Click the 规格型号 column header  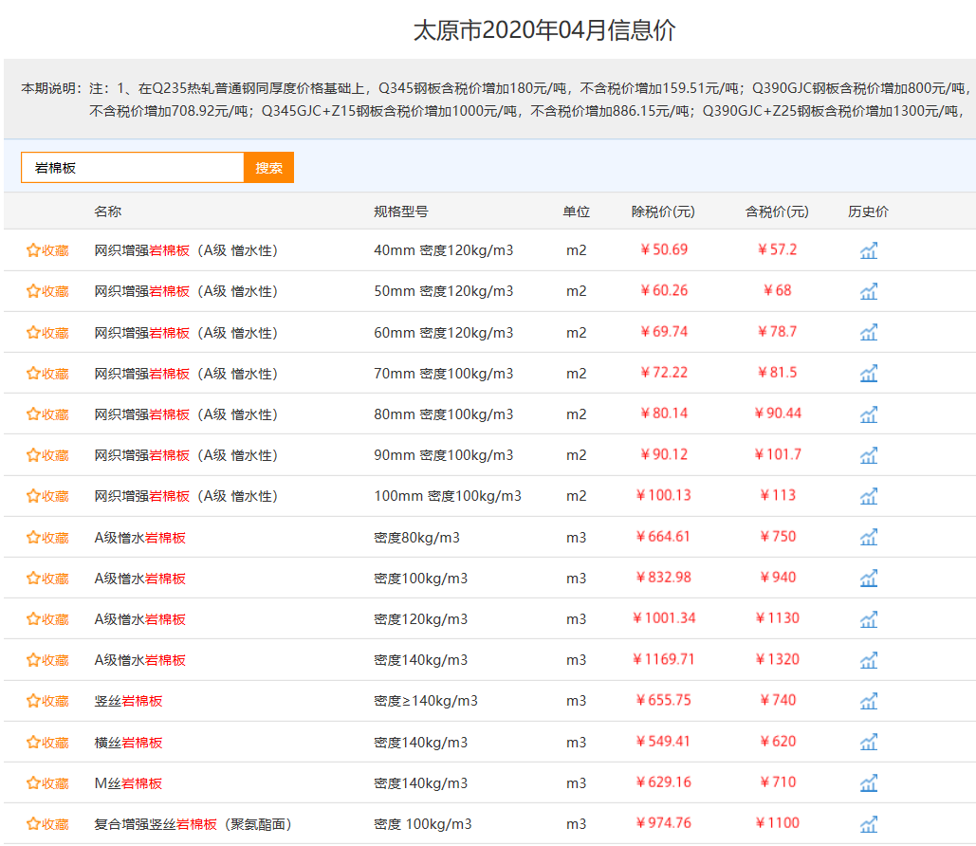[401, 211]
